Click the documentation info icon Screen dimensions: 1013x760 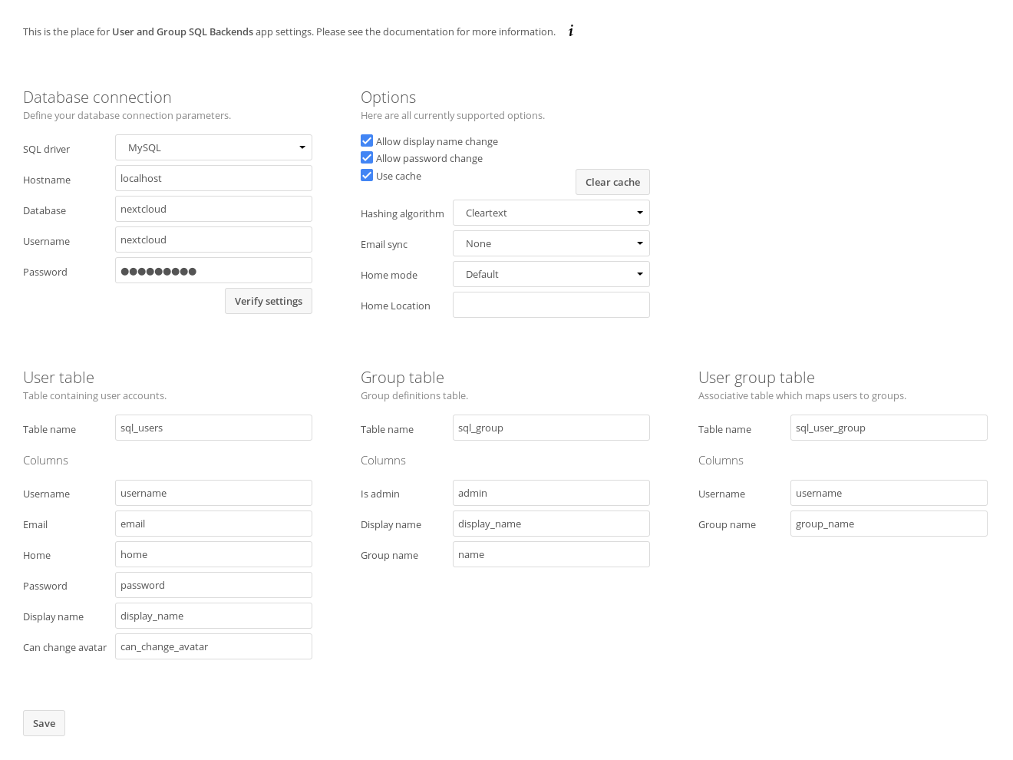pos(571,31)
